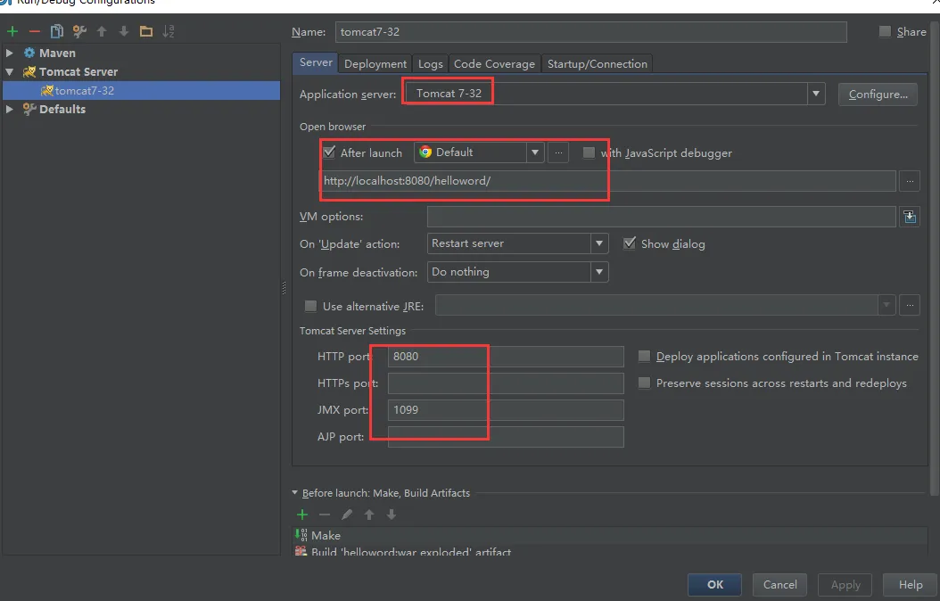Open the On 'Update' action dropdown
Screen dimensions: 940x601
tap(599, 243)
